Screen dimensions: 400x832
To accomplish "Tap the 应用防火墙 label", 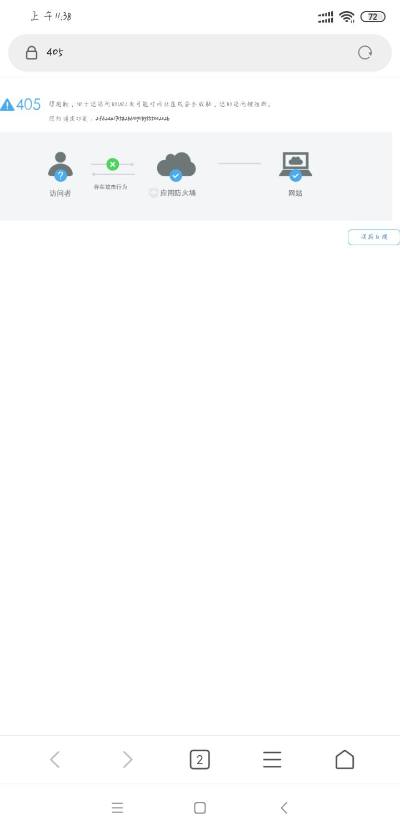I will (178, 193).
